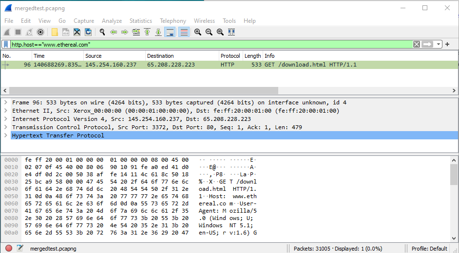This screenshot has width=459, height=253.
Task: Jump to the last packet
Action: point(158,32)
